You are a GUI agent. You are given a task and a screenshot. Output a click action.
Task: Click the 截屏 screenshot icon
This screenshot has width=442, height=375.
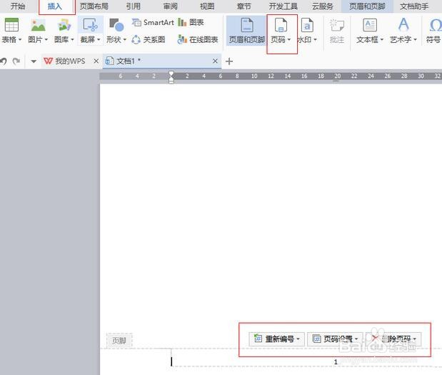(90, 25)
